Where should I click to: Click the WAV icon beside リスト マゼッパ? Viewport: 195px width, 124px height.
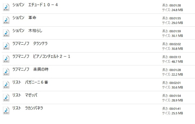coord(6,97)
